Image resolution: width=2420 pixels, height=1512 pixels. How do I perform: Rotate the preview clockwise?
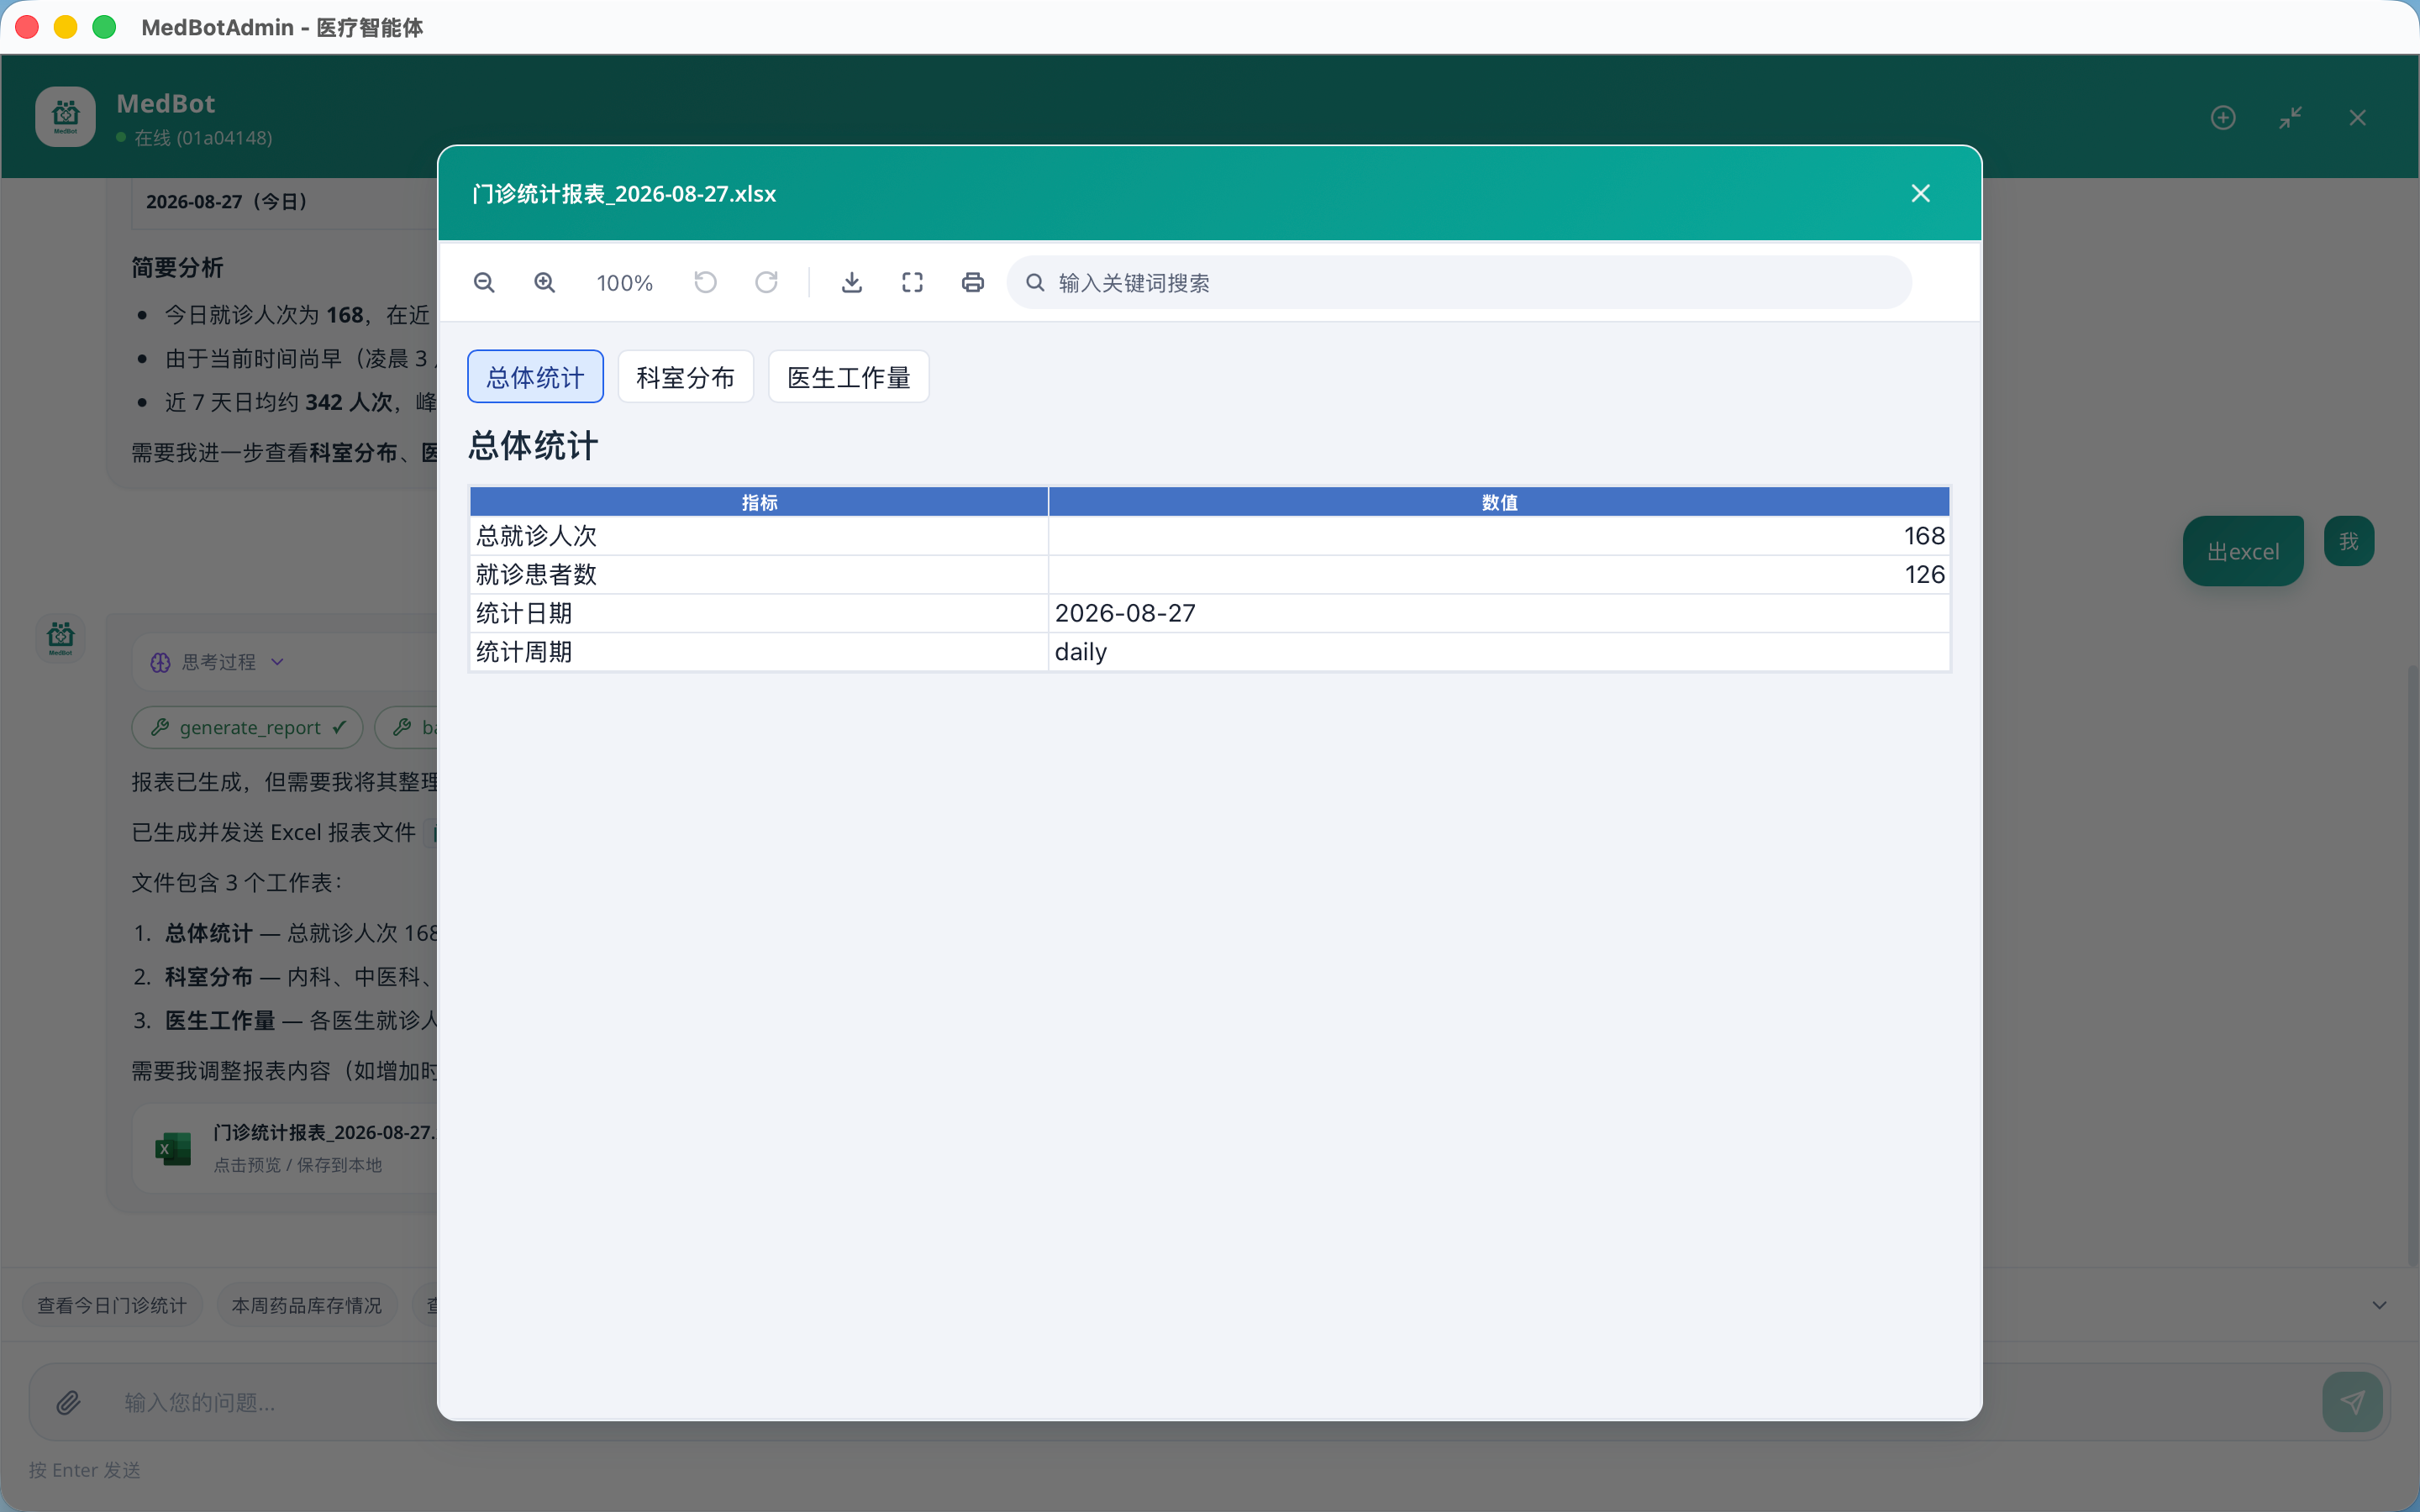click(766, 283)
